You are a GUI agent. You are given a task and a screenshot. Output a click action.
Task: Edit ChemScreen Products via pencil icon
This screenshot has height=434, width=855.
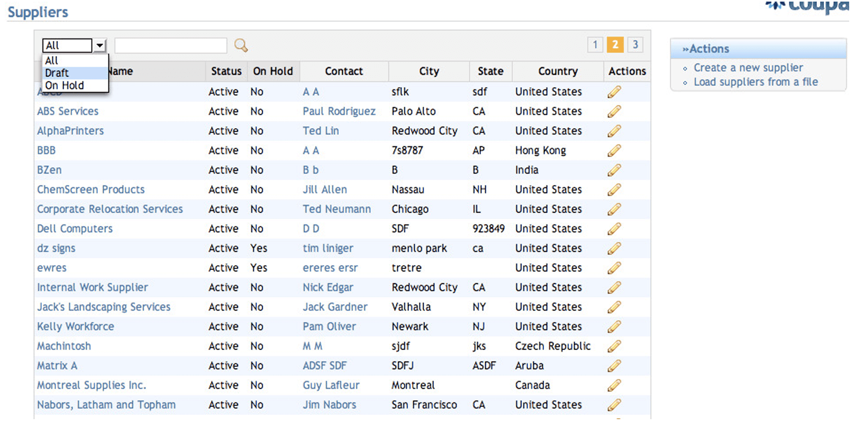coord(614,190)
